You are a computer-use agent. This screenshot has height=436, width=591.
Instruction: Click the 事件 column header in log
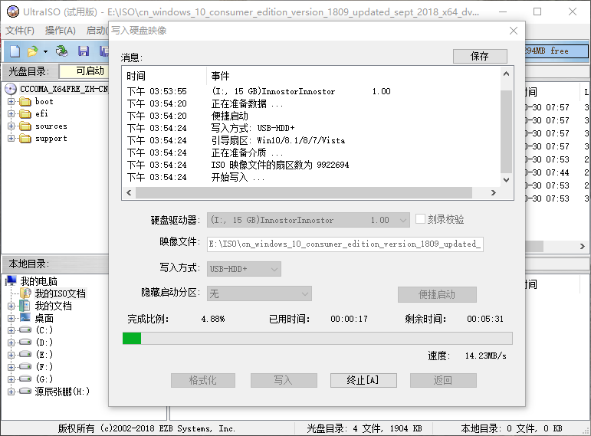[221, 76]
